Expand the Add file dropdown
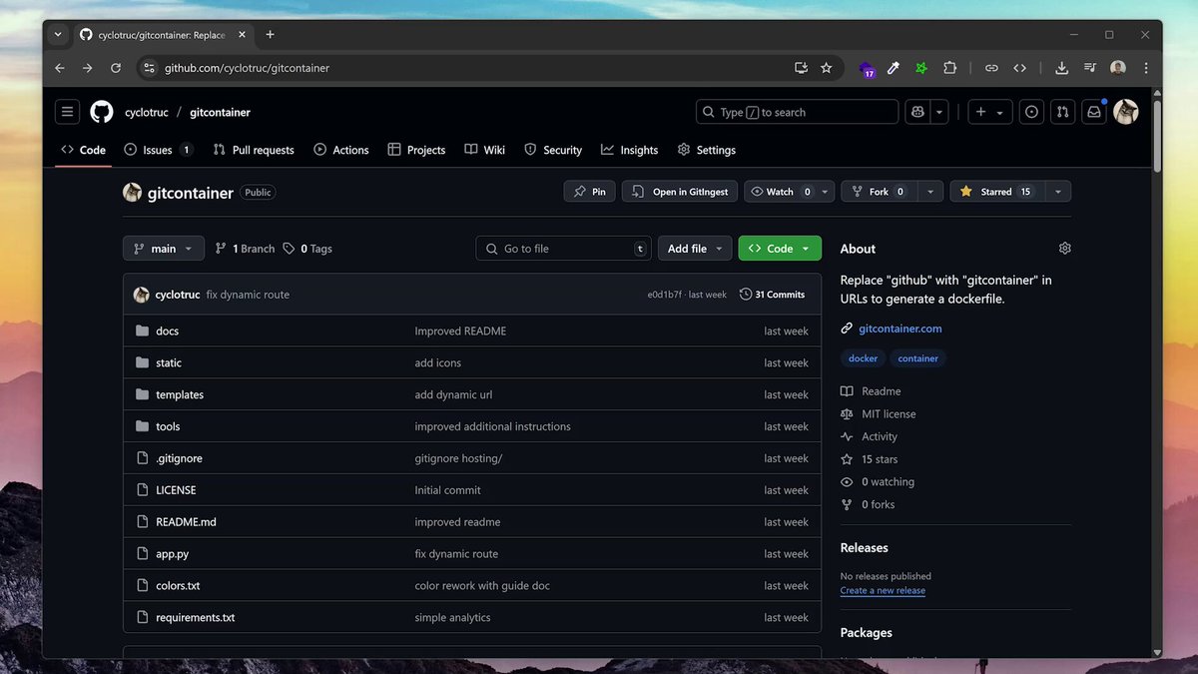1198x674 pixels. [x=695, y=249]
